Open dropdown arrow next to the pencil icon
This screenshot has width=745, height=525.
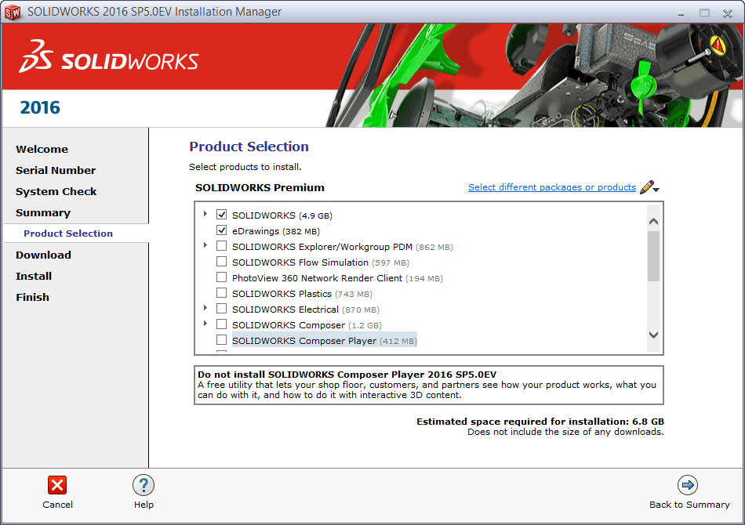pos(656,190)
